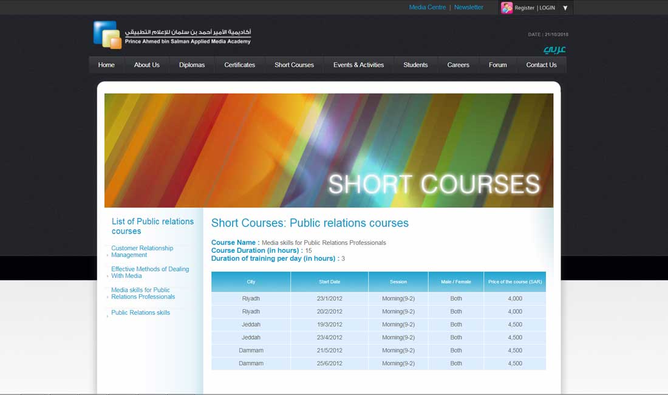Click the Start Date column header
Image resolution: width=668 pixels, height=395 pixels.
329,282
